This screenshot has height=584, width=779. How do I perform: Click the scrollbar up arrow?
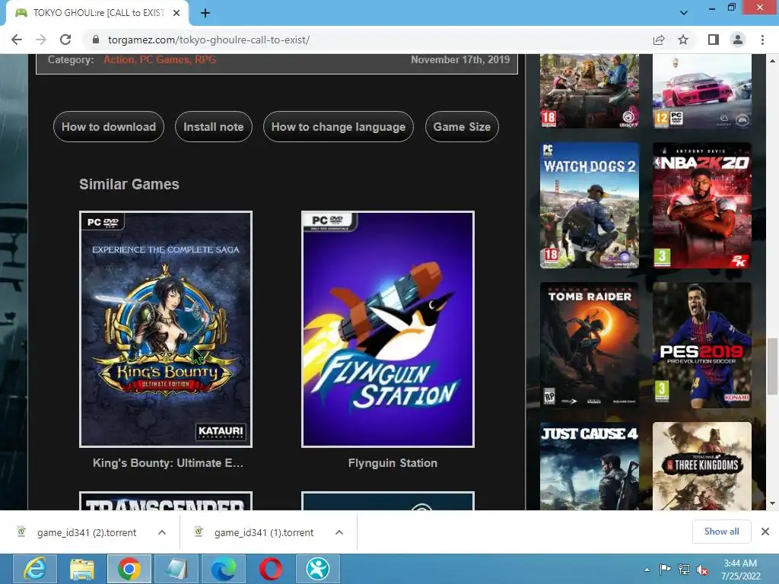772,61
